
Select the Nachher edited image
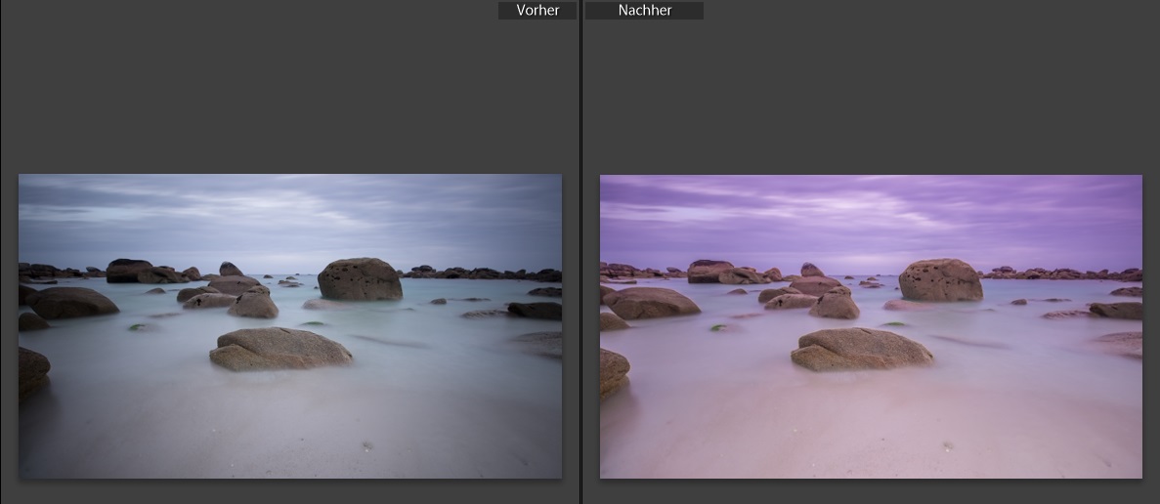coord(871,326)
